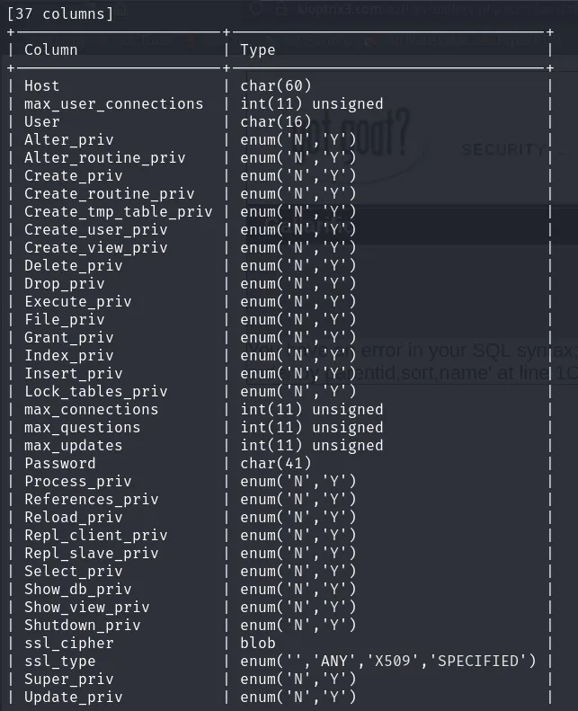Click the ssl_type enum with 'X509'

click(388, 661)
